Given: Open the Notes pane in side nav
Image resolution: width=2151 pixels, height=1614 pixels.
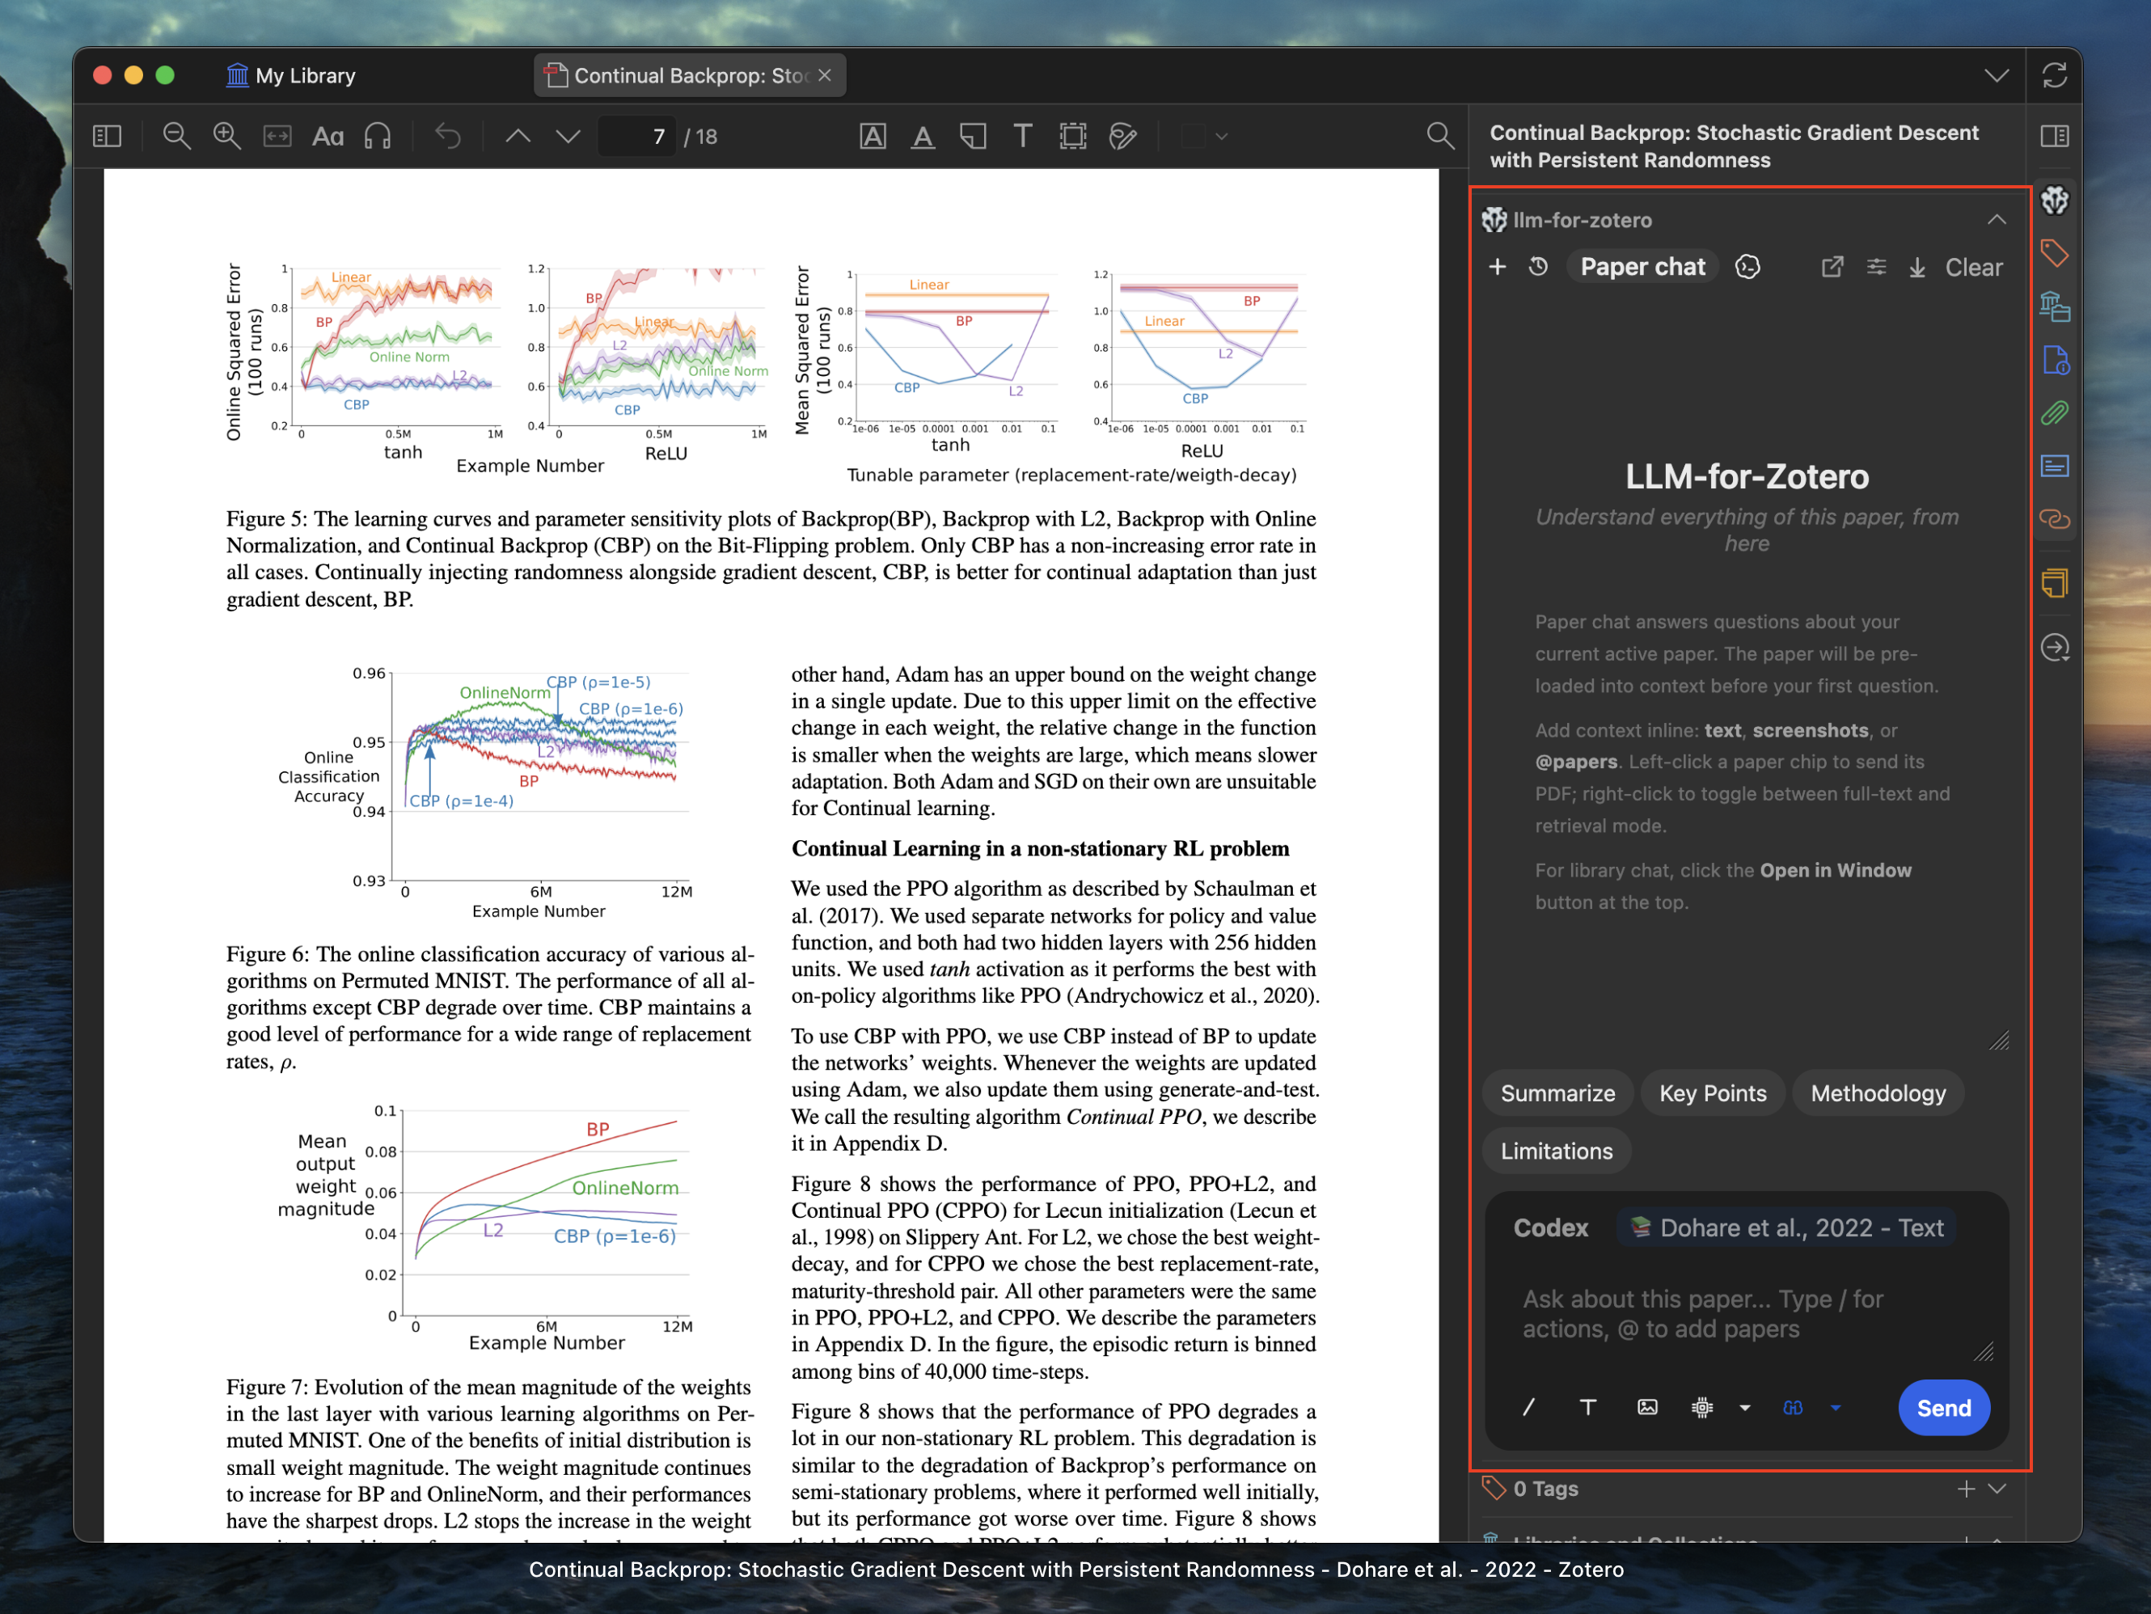Looking at the screenshot, I should click(x=2055, y=583).
